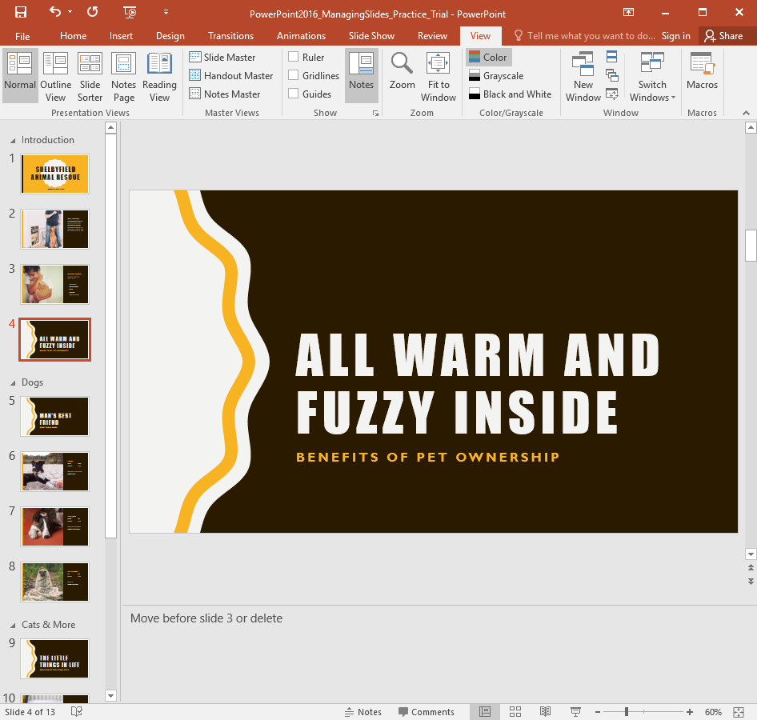Image resolution: width=757 pixels, height=720 pixels.
Task: Collapse the Introduction section
Action: click(x=11, y=139)
